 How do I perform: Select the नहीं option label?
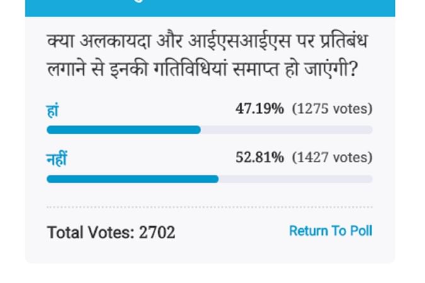[x=56, y=158]
